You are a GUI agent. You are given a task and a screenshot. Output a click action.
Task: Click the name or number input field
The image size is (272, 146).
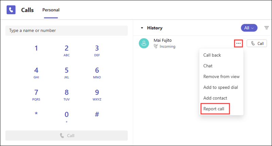point(67,31)
